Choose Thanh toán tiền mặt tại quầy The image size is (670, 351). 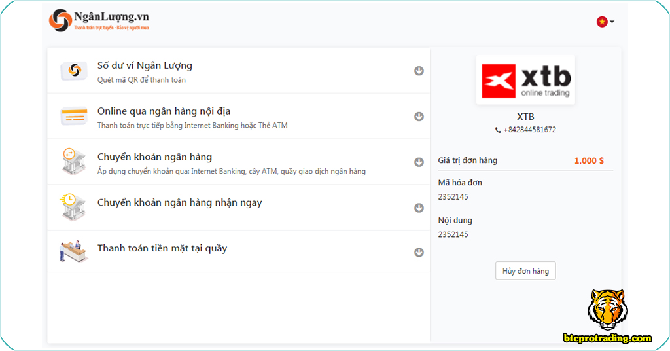click(162, 248)
